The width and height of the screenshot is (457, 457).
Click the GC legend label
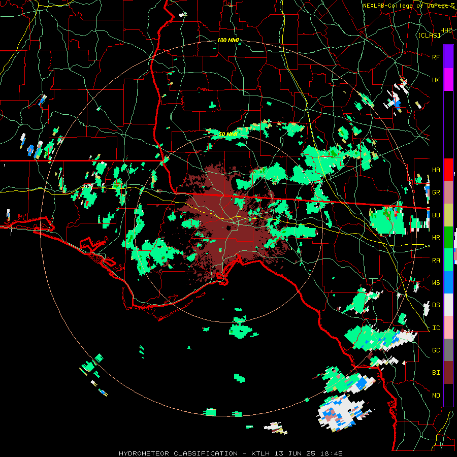point(436,350)
